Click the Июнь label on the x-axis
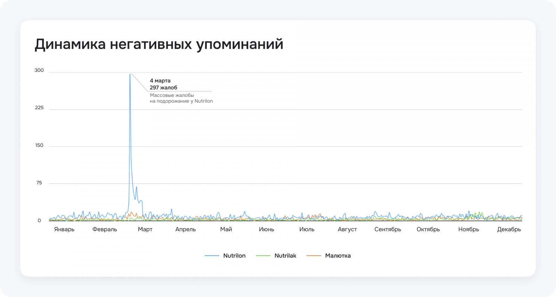The image size is (556, 297). [x=267, y=229]
